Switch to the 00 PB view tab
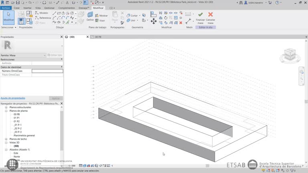 pyautogui.click(x=97, y=37)
